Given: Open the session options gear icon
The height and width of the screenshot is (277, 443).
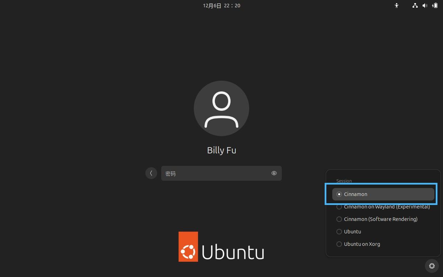Looking at the screenshot, I should [x=432, y=266].
